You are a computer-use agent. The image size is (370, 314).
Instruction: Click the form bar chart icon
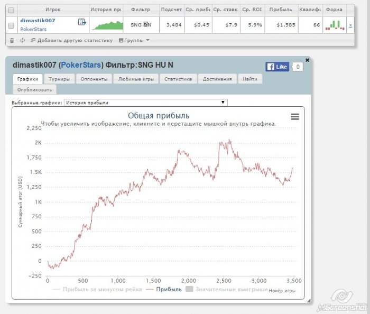335,25
